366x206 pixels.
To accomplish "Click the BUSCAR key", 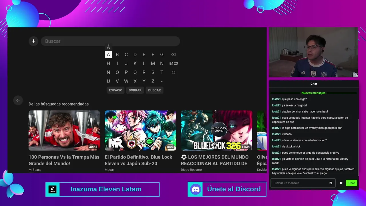I will (154, 90).
